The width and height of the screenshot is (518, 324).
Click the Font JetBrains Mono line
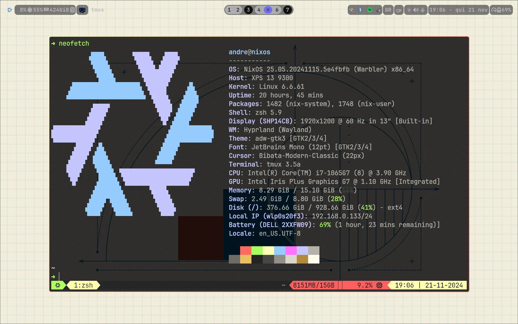[x=300, y=147]
